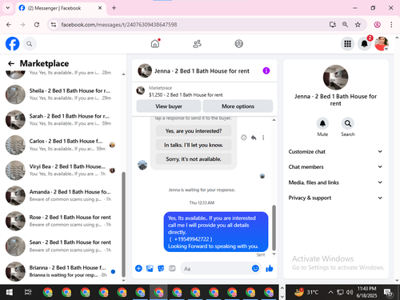
Task: Go back with browser back arrow
Action: click(9, 25)
